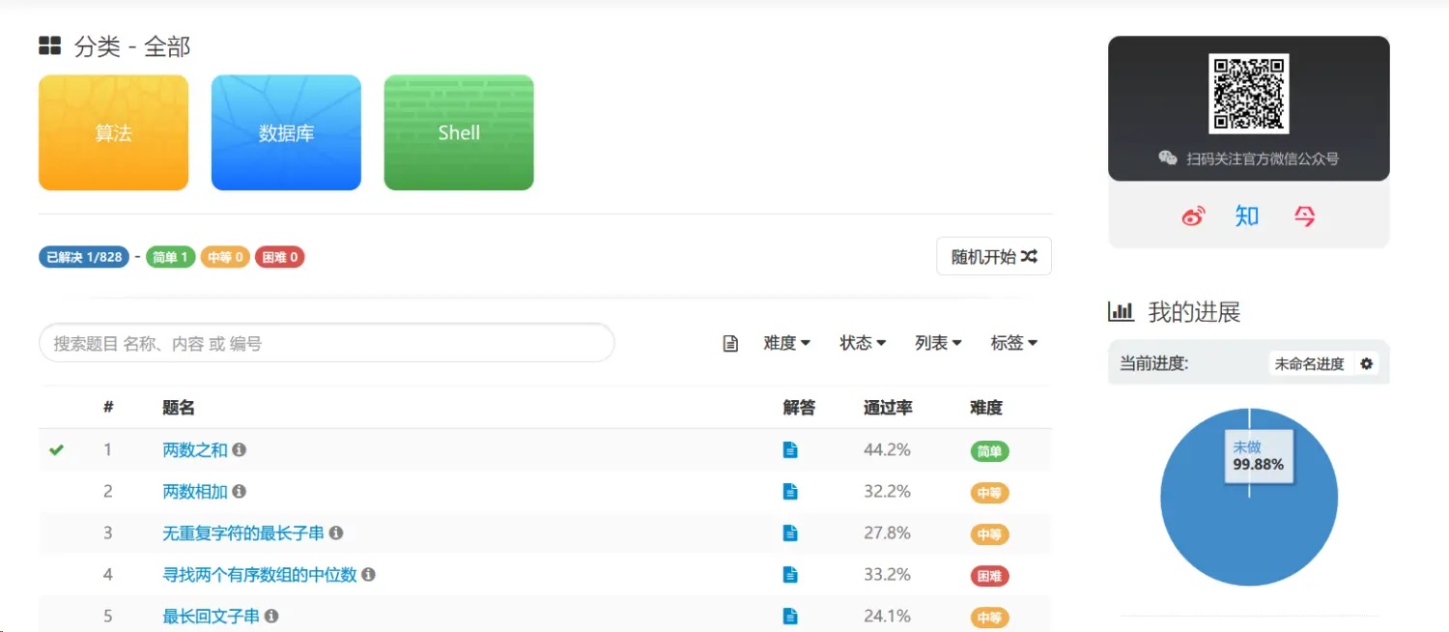This screenshot has width=1449, height=632.
Task: Open the Weibo social icon
Action: 1193,216
